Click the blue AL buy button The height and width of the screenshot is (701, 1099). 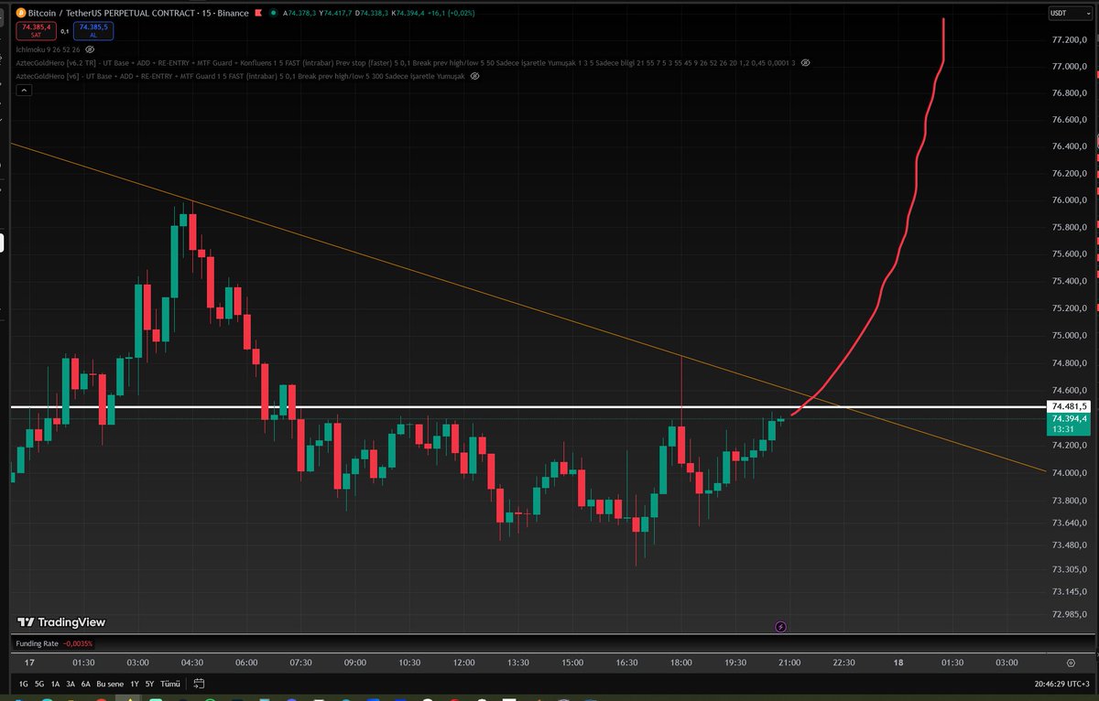(94, 30)
